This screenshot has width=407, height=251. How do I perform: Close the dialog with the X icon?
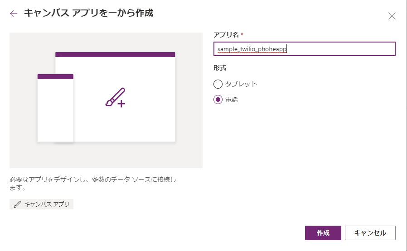pos(392,16)
